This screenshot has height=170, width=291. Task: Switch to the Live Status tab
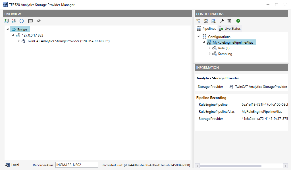[230, 29]
